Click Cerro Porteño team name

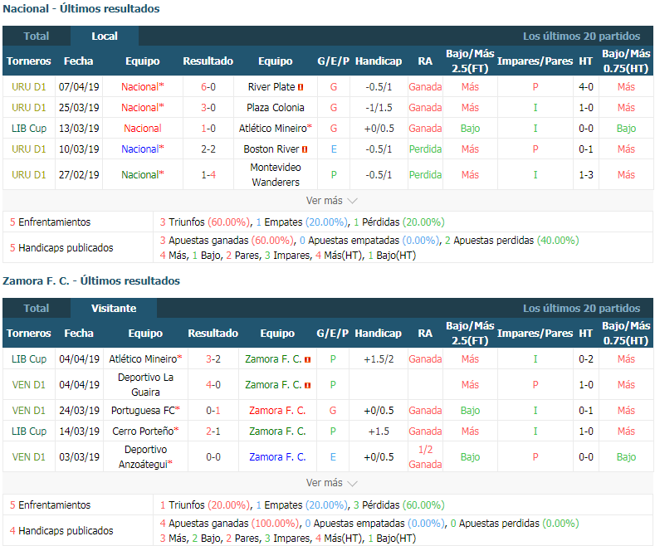click(x=143, y=431)
